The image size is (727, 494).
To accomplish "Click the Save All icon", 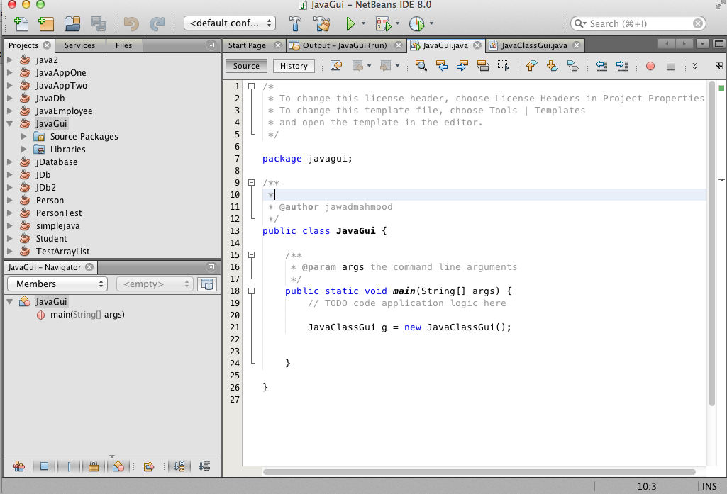I will click(99, 23).
